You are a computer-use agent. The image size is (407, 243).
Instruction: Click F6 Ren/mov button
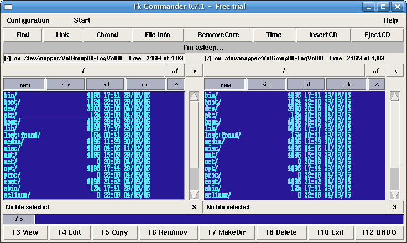pyautogui.click(x=168, y=232)
